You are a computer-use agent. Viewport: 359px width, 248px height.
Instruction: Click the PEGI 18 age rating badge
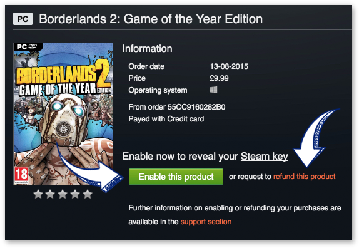coord(21,175)
